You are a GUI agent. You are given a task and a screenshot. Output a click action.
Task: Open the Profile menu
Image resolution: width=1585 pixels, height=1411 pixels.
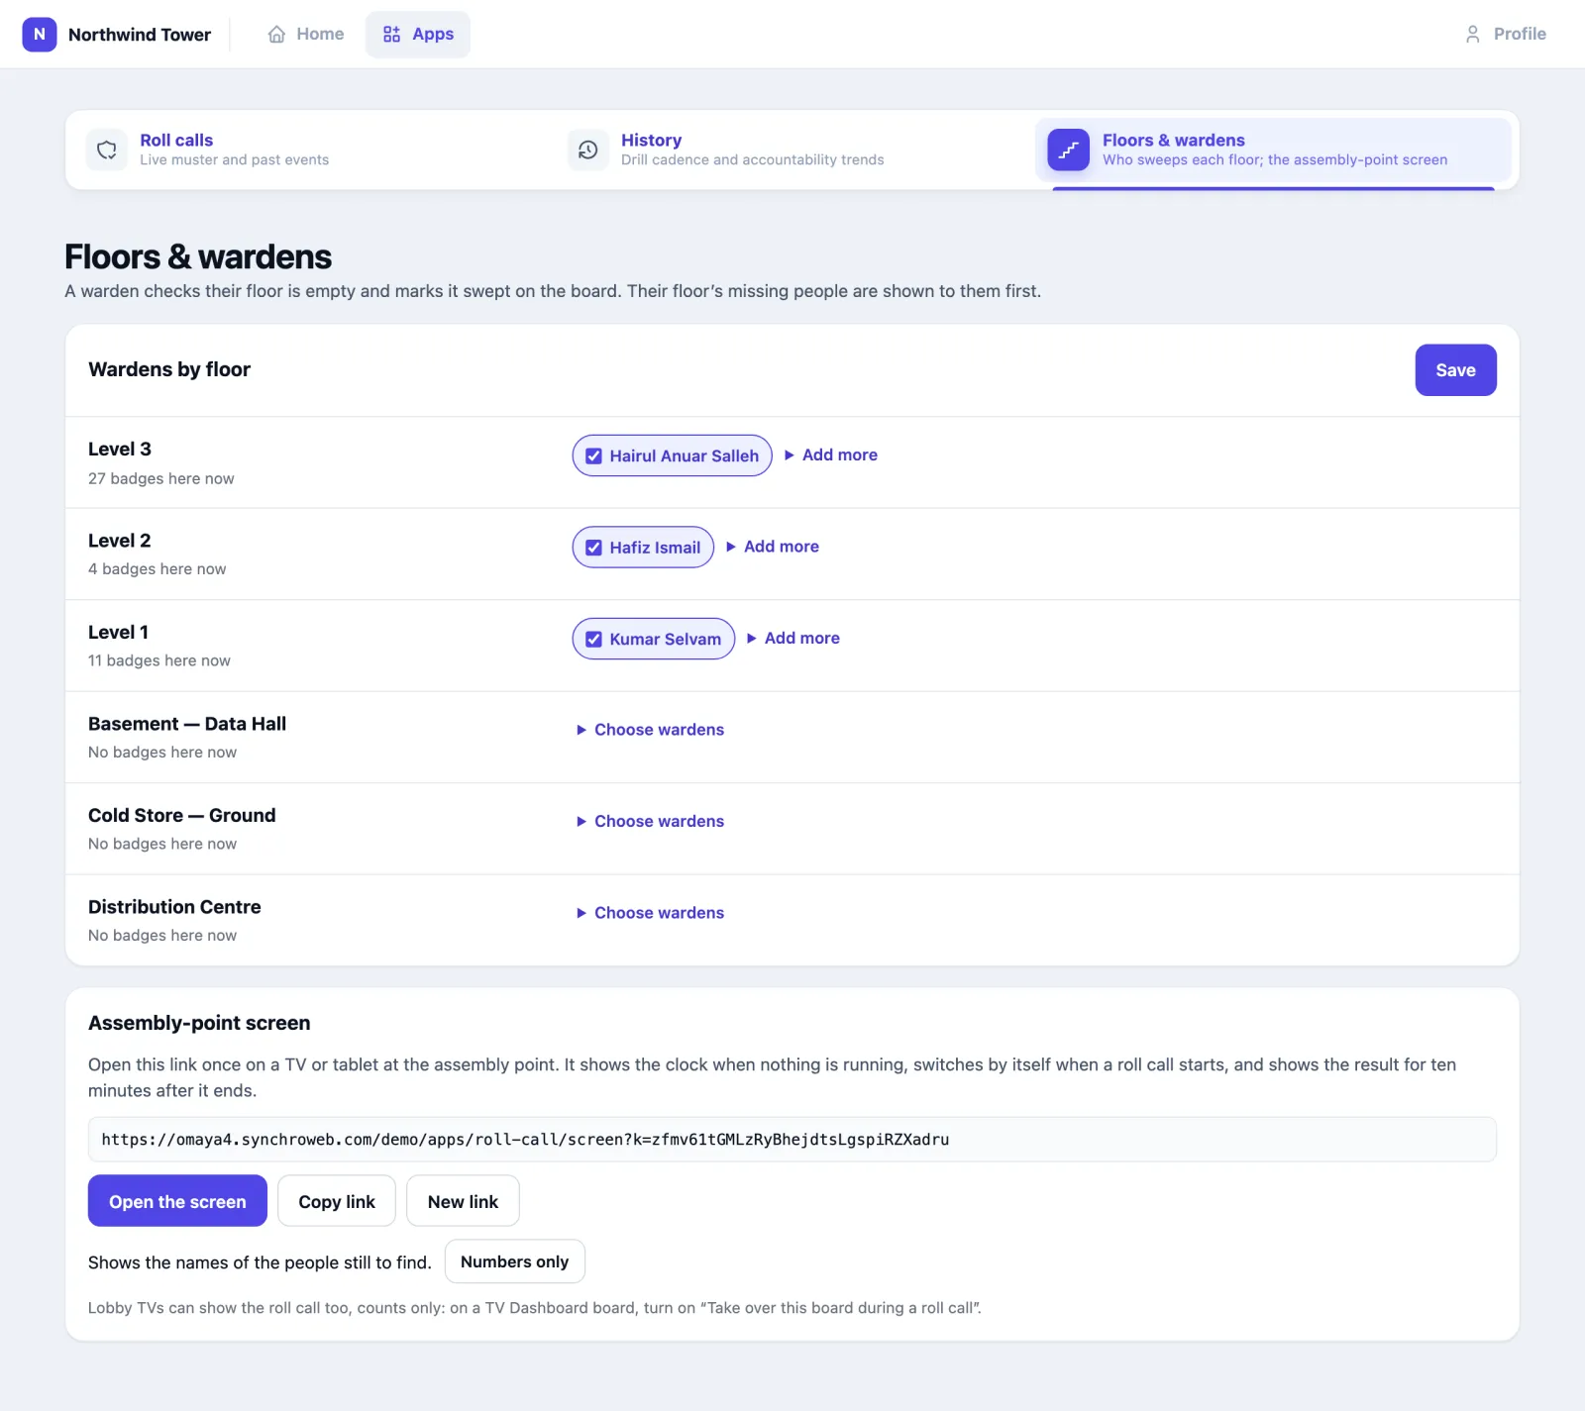(x=1506, y=35)
